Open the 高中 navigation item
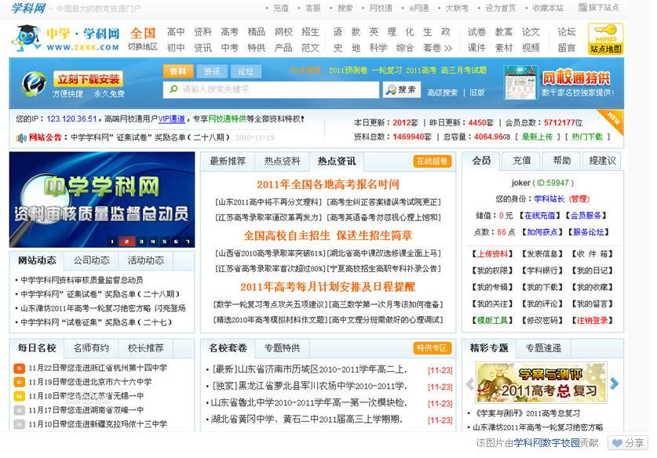The image size is (657, 458). click(176, 32)
